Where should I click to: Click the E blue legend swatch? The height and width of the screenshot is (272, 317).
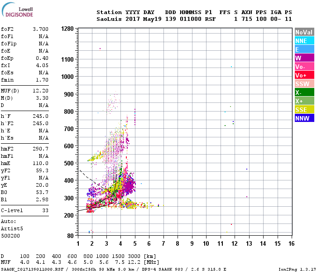304,49
